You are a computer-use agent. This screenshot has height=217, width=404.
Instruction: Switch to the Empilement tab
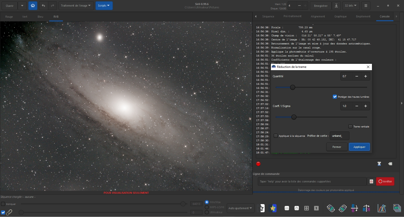tap(363, 16)
